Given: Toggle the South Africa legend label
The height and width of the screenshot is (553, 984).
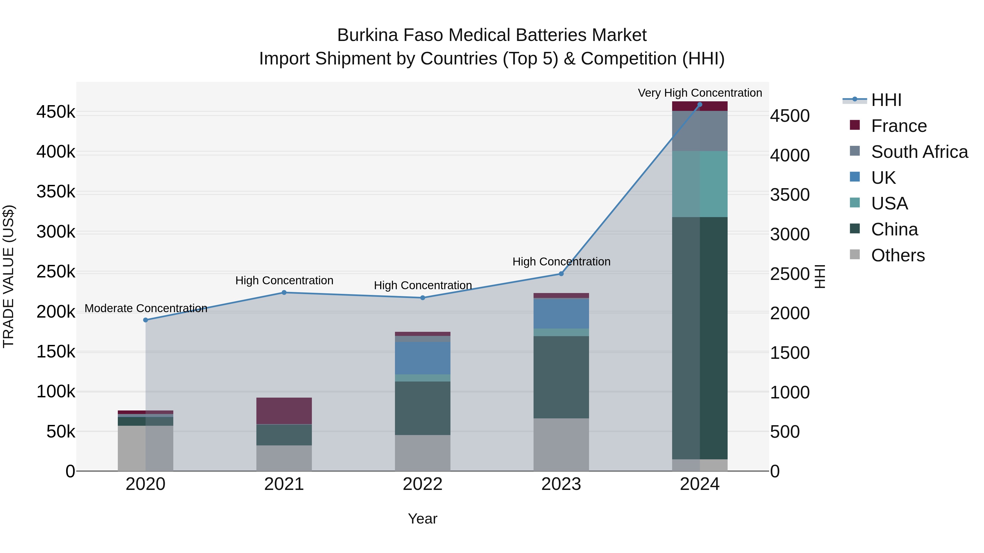Looking at the screenshot, I should pyautogui.click(x=919, y=152).
